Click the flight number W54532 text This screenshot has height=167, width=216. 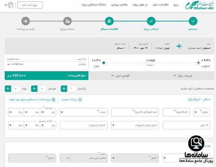[151, 60]
